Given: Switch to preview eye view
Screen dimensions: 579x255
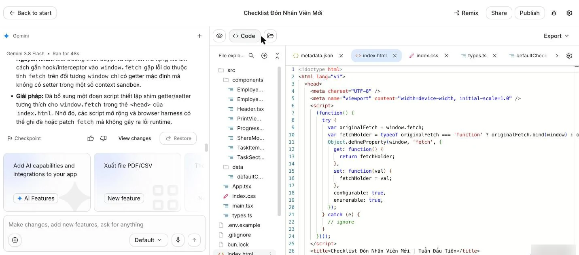Looking at the screenshot, I should (x=219, y=36).
